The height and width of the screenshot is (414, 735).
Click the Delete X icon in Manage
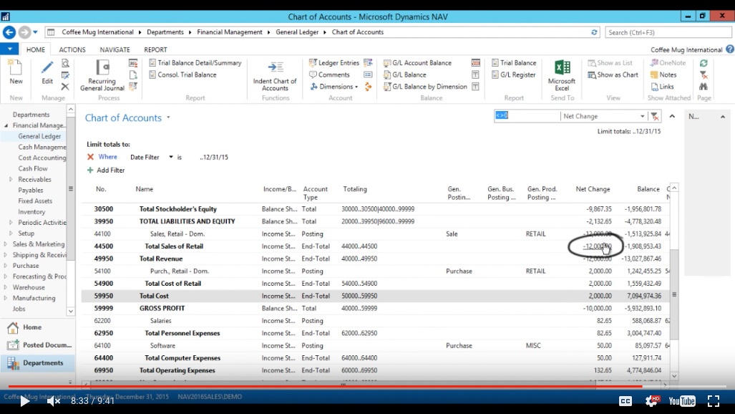point(65,87)
